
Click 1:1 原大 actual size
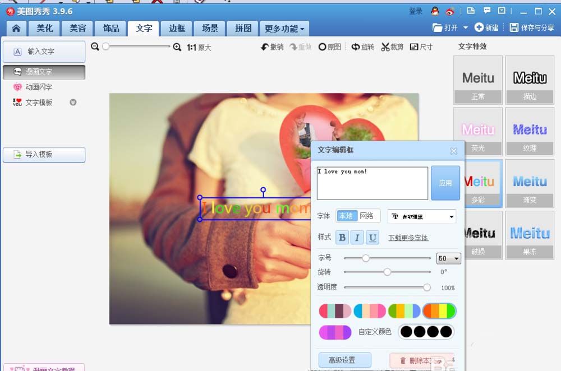pyautogui.click(x=199, y=48)
